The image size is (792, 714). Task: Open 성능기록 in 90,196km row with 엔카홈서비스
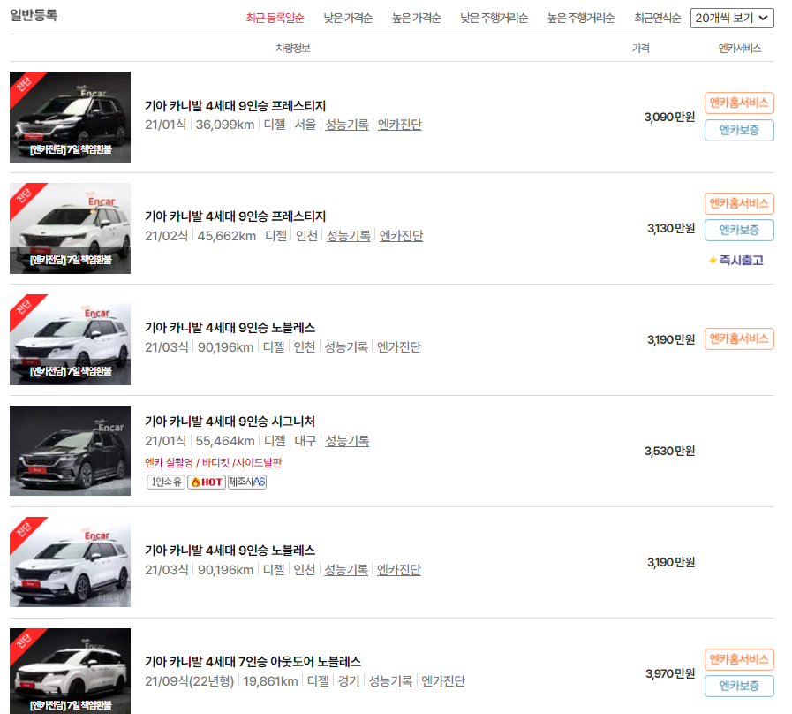pos(346,347)
